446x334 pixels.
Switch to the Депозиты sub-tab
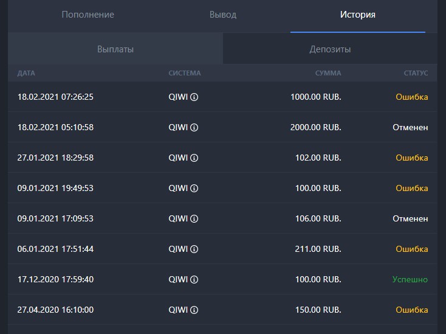(330, 49)
